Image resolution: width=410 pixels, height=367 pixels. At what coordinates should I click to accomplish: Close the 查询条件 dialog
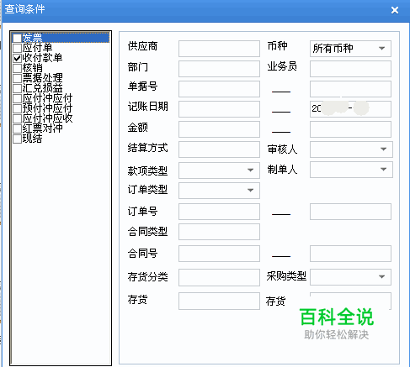pos(395,10)
